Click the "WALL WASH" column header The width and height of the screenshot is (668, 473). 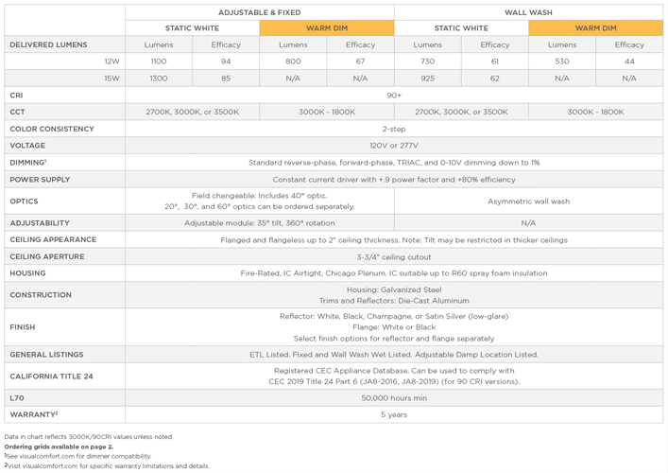point(528,12)
